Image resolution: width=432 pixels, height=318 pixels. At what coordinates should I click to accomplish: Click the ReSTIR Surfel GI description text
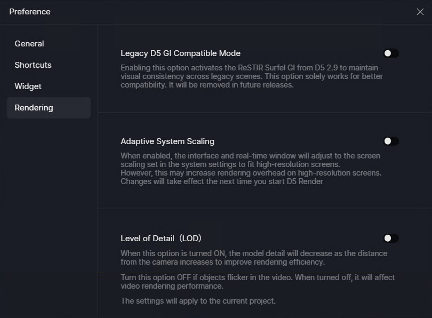point(252,76)
